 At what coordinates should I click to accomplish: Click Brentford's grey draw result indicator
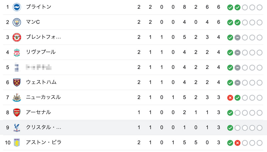click(237, 38)
